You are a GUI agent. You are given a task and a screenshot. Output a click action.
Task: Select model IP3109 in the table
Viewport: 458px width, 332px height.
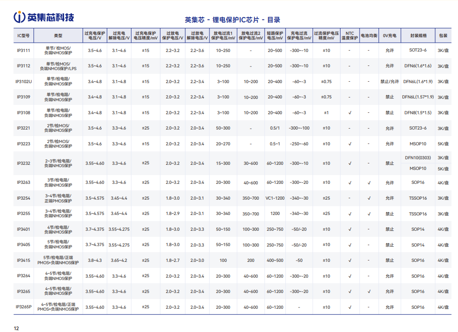pos(23,97)
